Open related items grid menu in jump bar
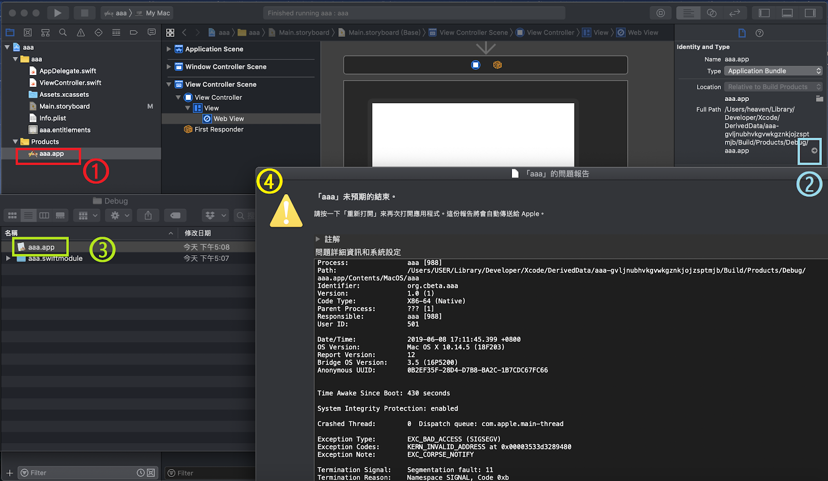Image resolution: width=828 pixels, height=481 pixels. click(170, 33)
